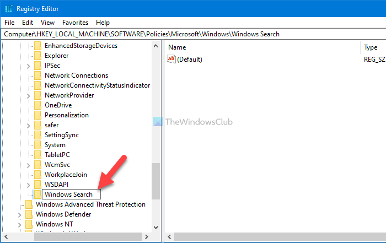Open the File menu
This screenshot has width=386, height=243.
[9, 23]
